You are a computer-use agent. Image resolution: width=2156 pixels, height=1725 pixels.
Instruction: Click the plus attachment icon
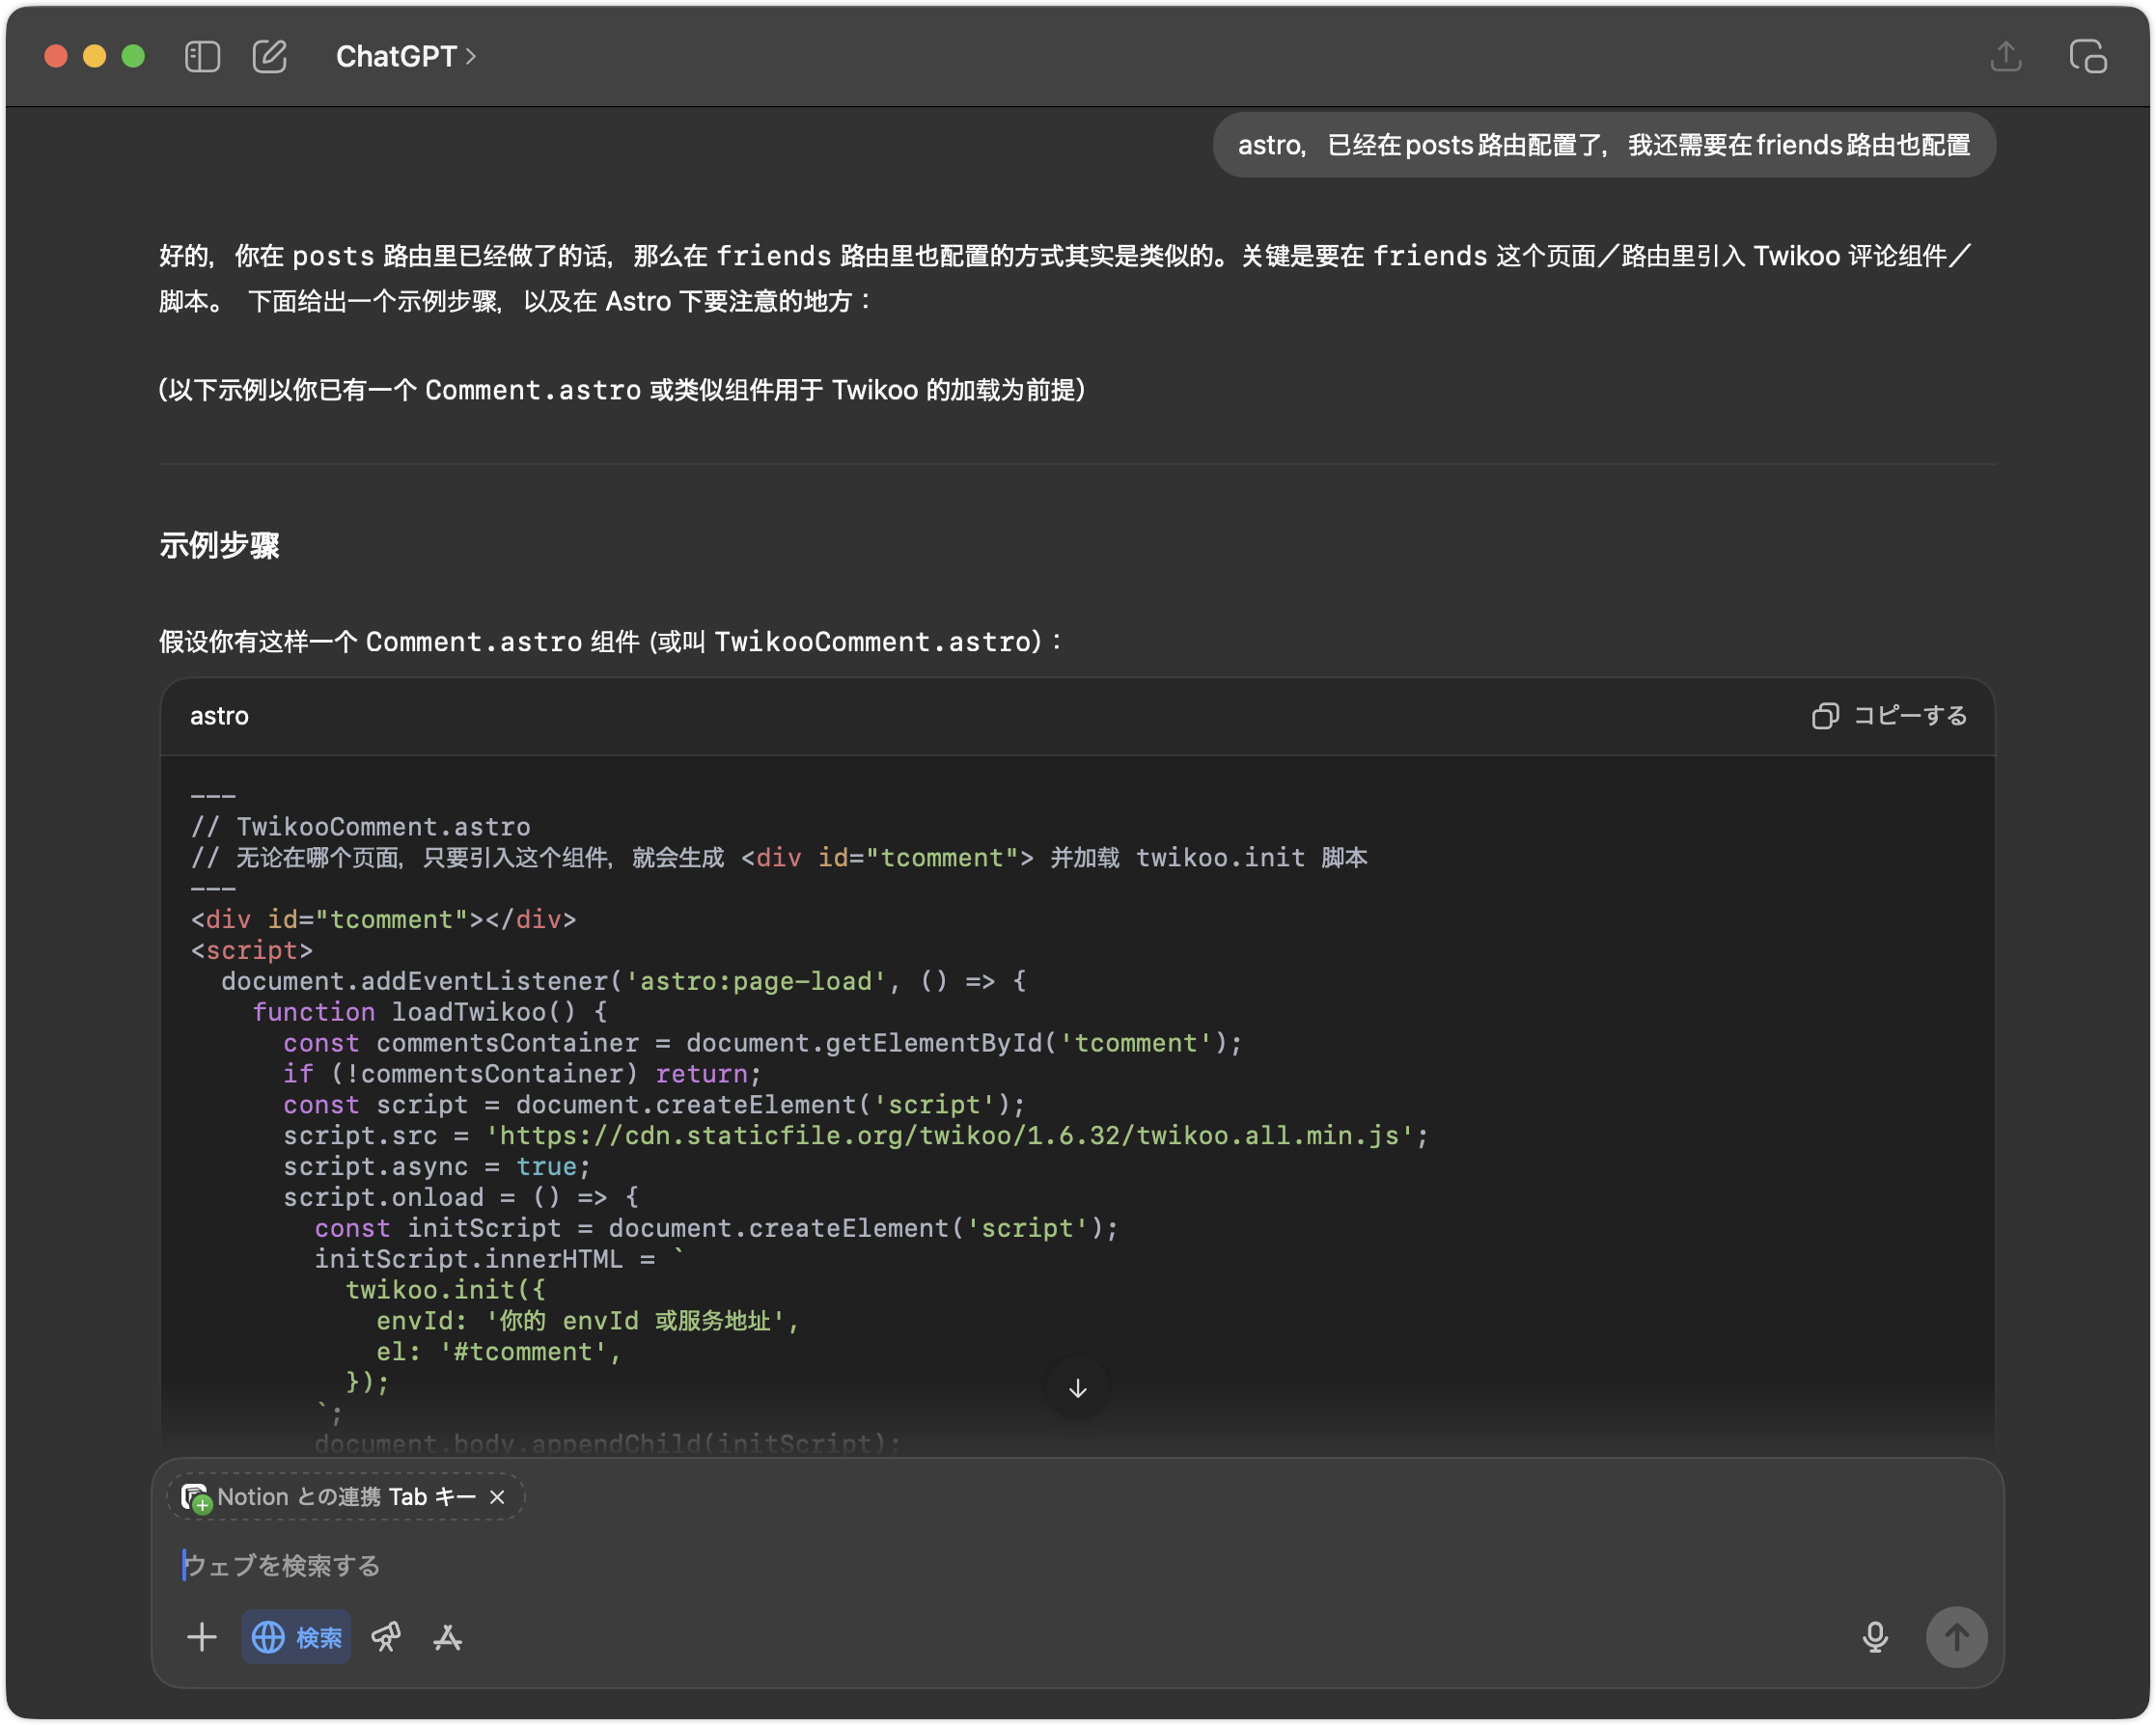click(x=202, y=1636)
